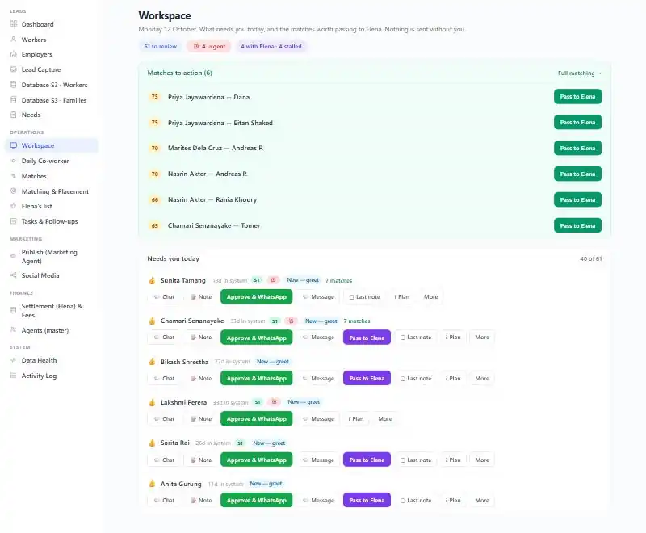Click the New — greet tag on Anita Gurung

click(266, 484)
